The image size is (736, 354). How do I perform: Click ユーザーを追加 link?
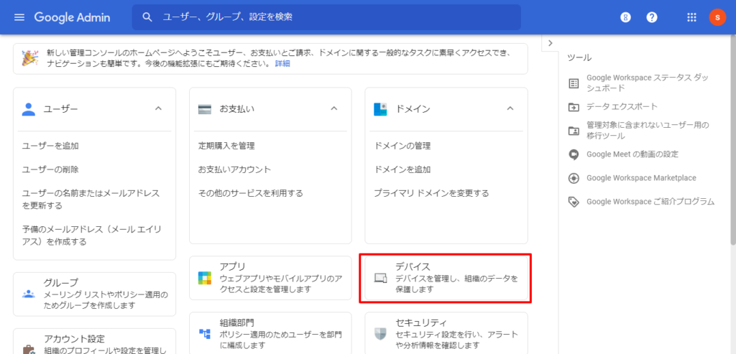[50, 146]
